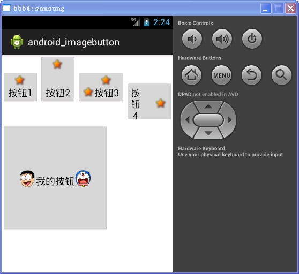299x274 pixels.
Task: Tap the Search hardware button
Action: (x=281, y=75)
